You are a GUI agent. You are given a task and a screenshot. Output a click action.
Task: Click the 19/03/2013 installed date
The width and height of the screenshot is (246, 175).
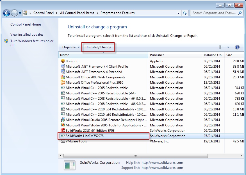[212, 141]
